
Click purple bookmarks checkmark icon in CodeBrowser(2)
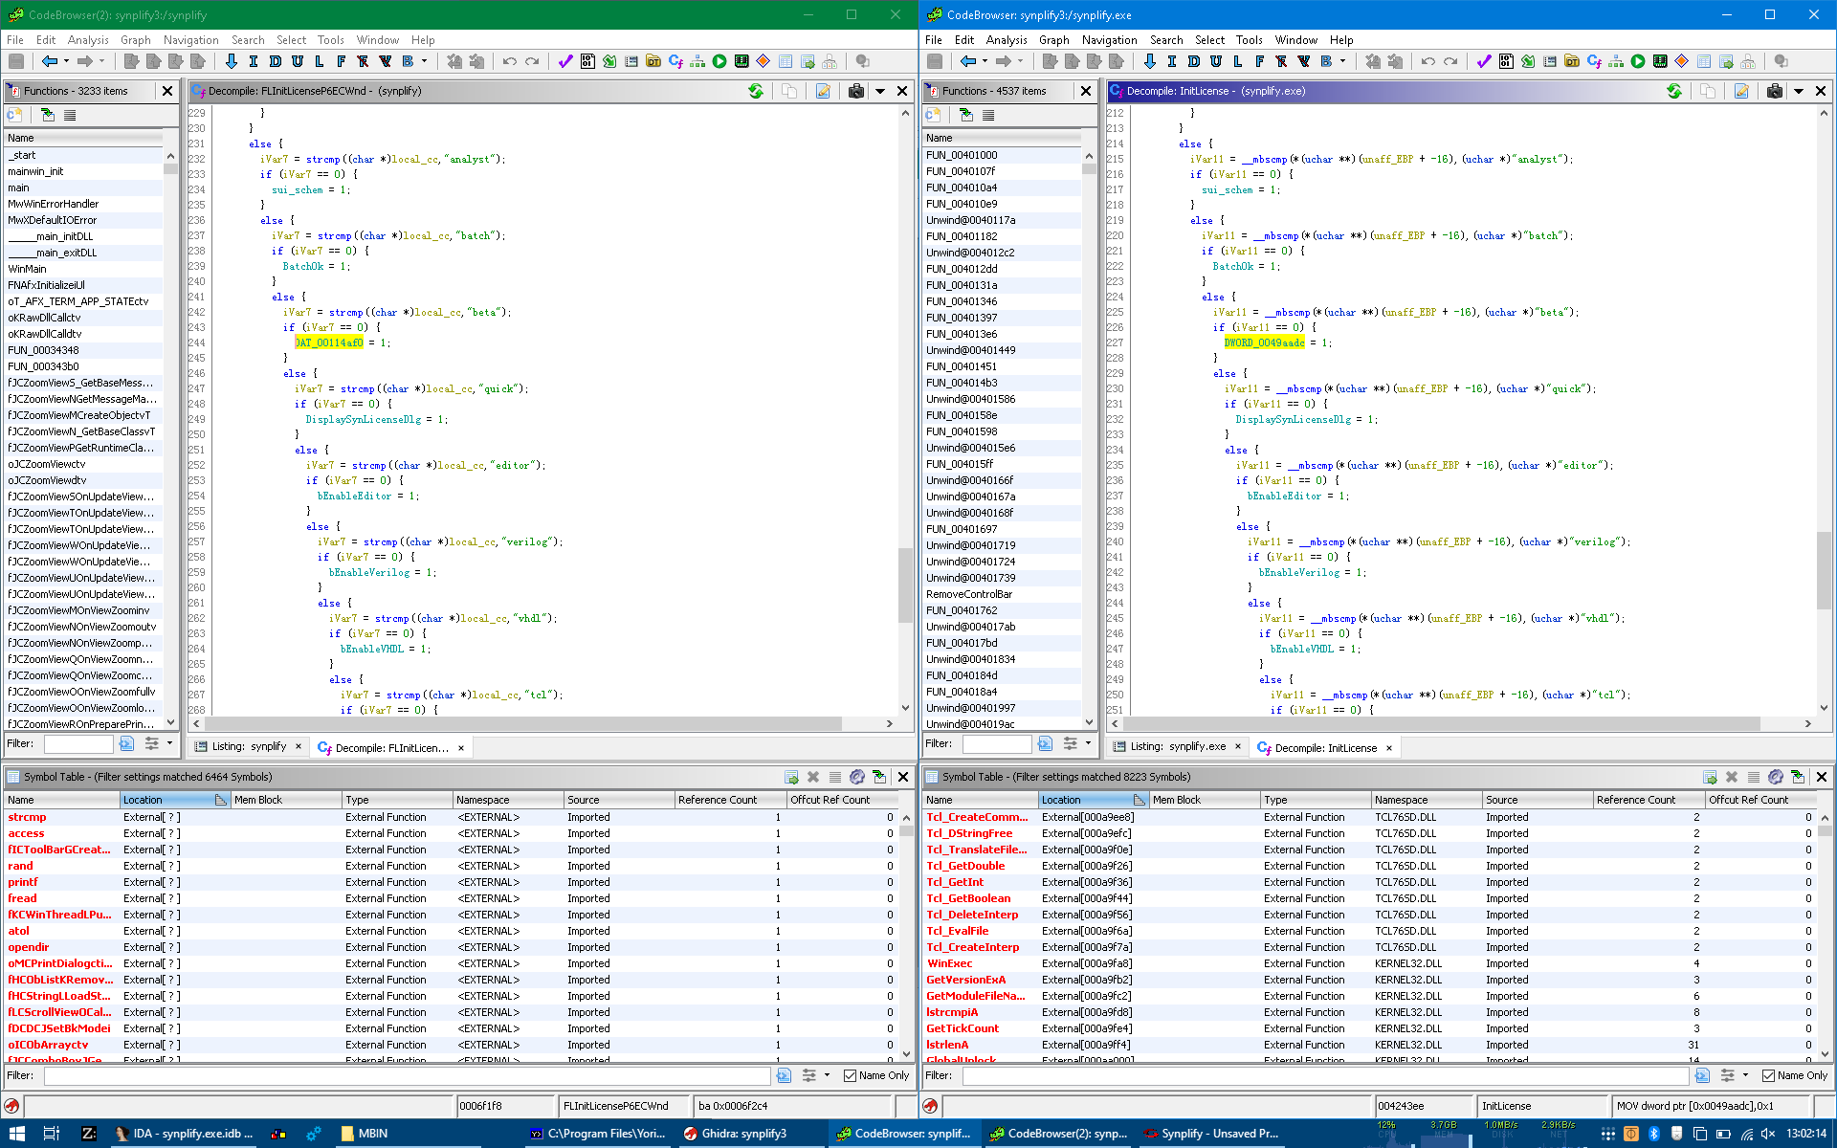coord(565,61)
